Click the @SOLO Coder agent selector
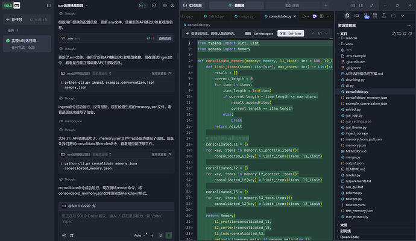The width and height of the screenshot is (416, 241). point(79,206)
